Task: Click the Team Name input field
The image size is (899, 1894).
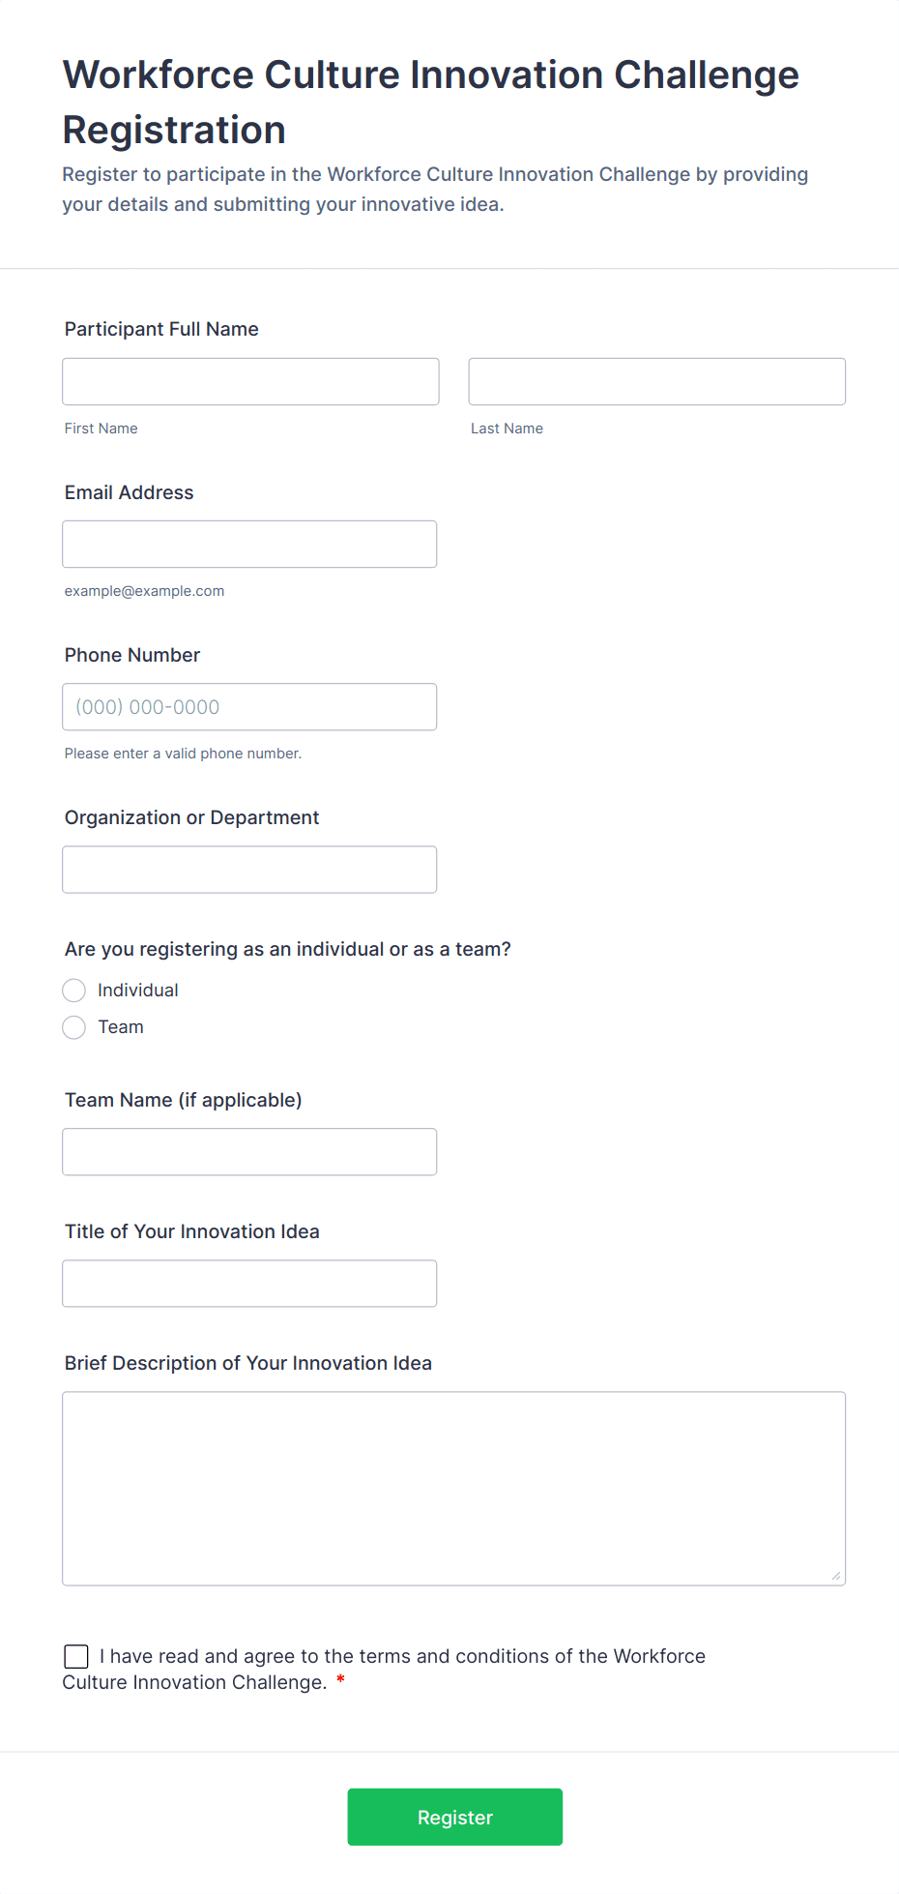Action: 249,1152
